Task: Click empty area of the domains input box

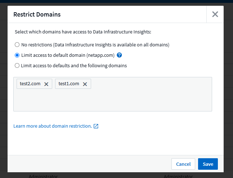Action: tap(144, 99)
